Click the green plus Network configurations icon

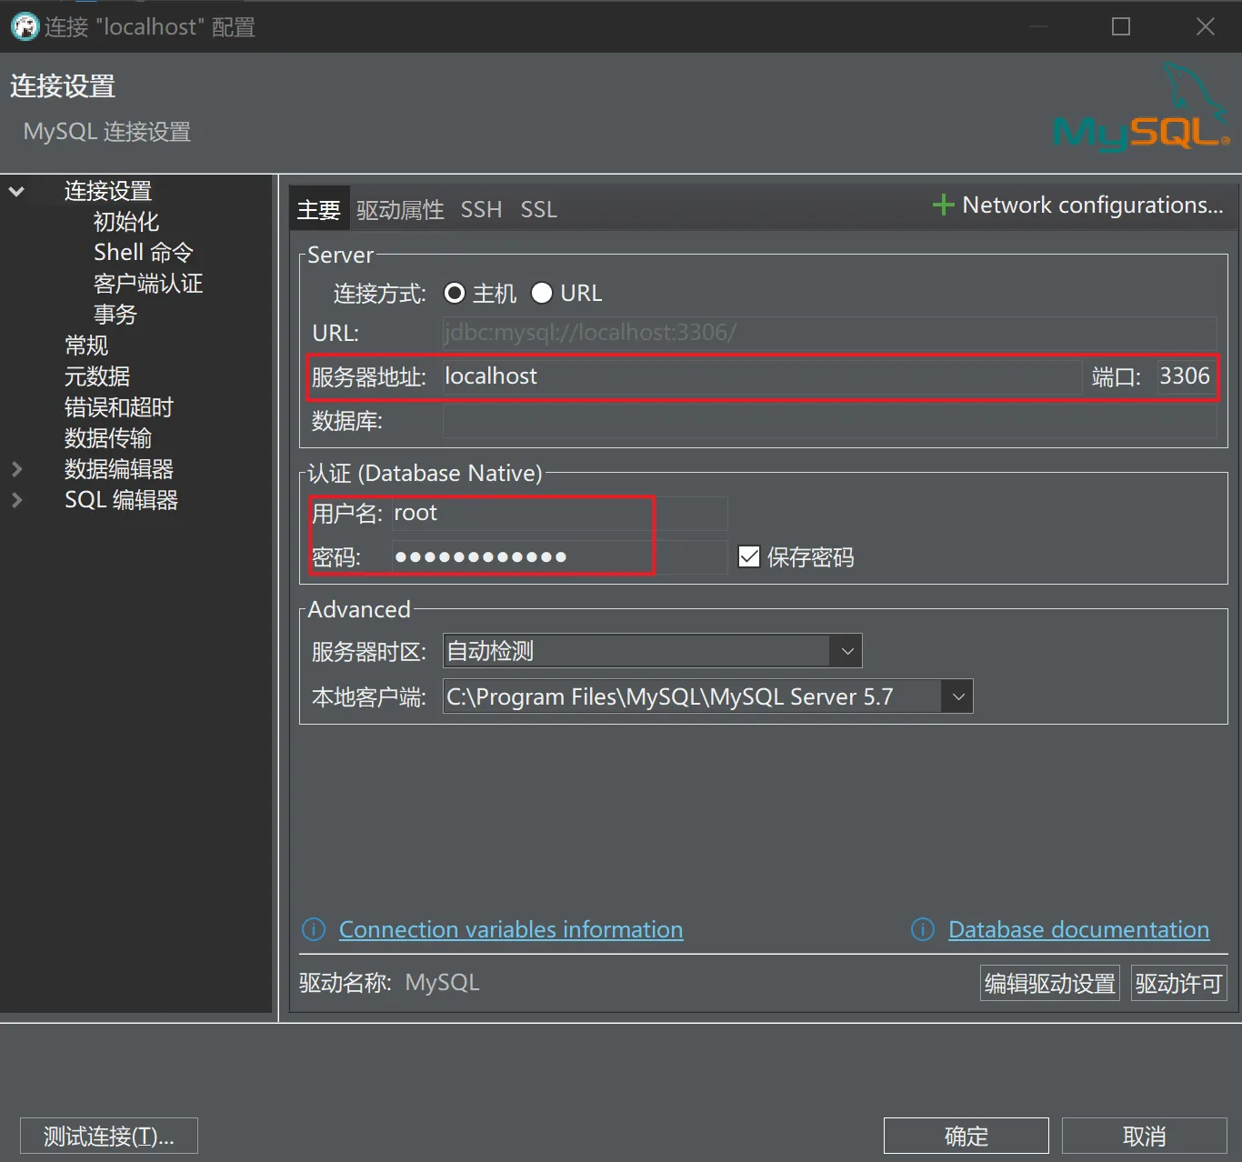click(943, 205)
